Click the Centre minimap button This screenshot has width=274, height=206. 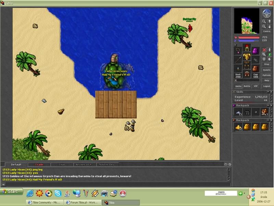pyautogui.click(x=267, y=31)
